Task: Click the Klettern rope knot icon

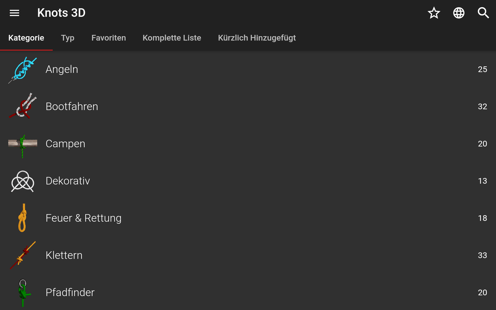Action: click(23, 255)
